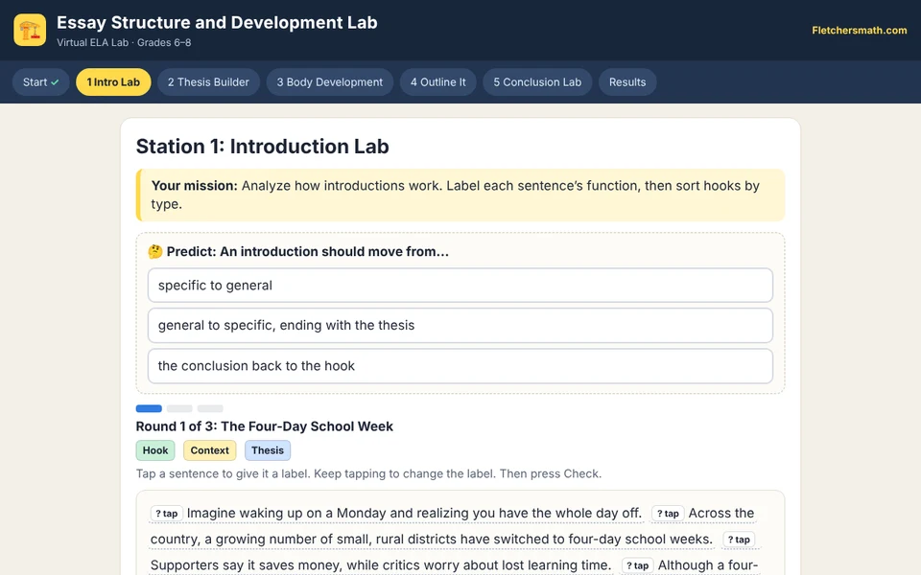Image resolution: width=921 pixels, height=575 pixels.
Task: Select the 1 Intro Lab tab
Action: (x=113, y=82)
